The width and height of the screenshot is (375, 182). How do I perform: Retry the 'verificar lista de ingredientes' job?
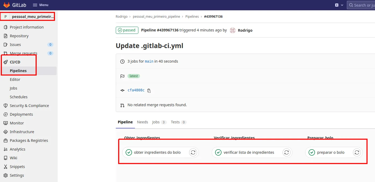tap(287, 152)
